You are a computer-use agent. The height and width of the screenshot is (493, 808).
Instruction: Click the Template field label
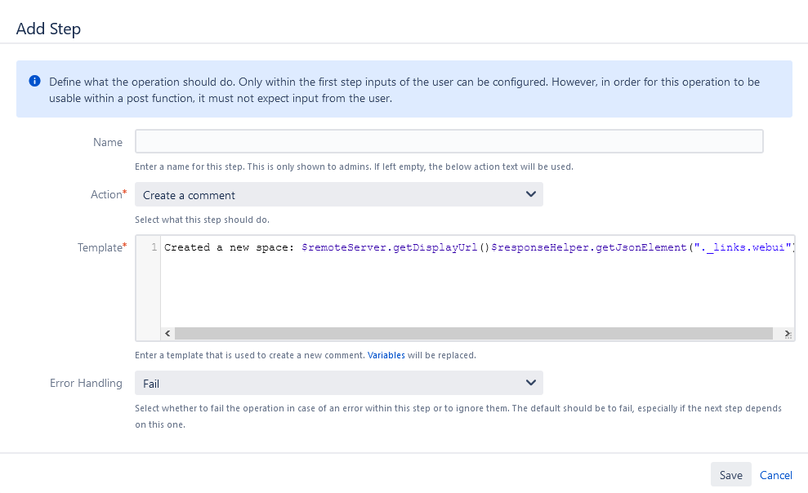click(x=100, y=247)
